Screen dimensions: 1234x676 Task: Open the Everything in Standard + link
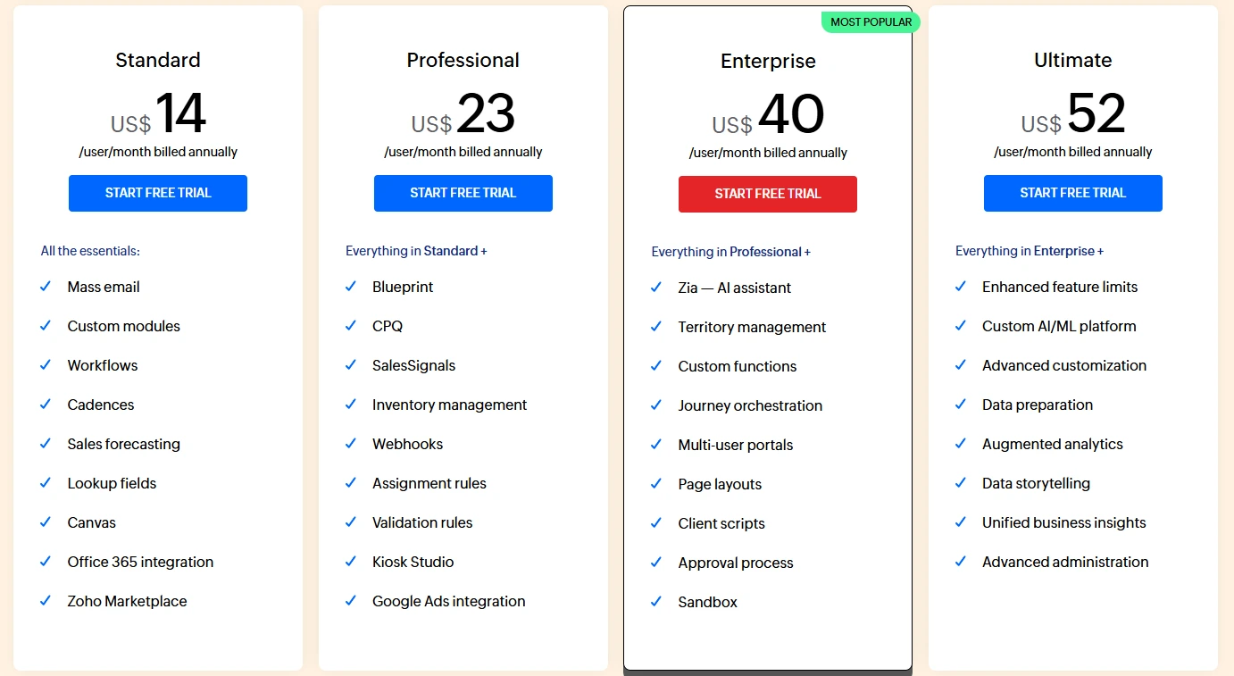tap(416, 251)
